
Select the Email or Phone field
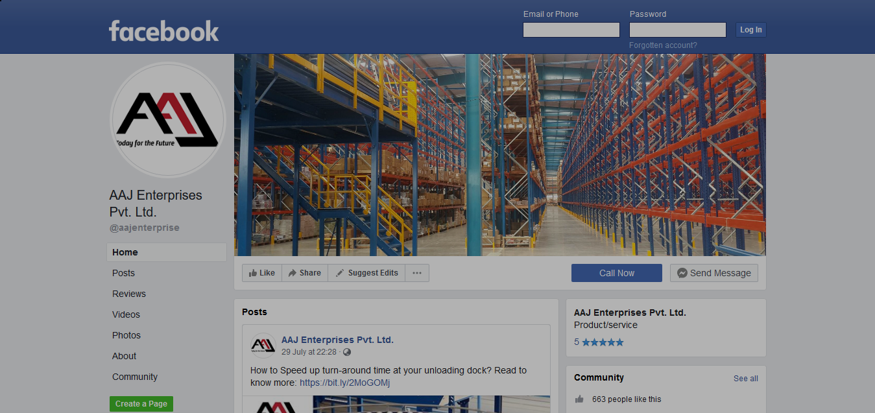tap(571, 30)
